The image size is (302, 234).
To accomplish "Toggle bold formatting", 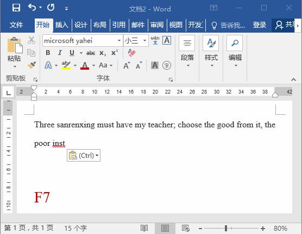I will [48, 53].
